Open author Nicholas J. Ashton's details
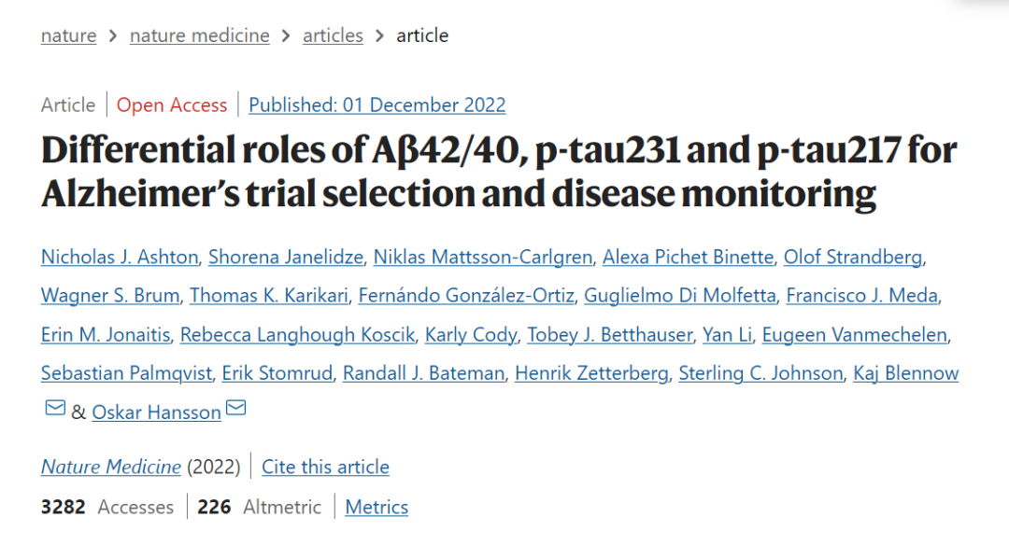The height and width of the screenshot is (545, 1009). coord(120,257)
